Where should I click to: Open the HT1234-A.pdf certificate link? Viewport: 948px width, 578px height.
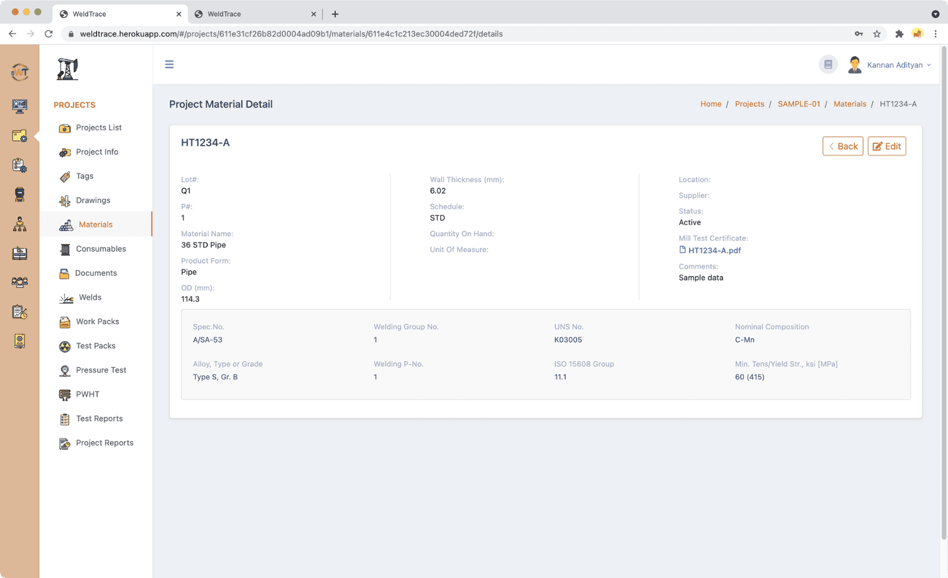click(714, 251)
